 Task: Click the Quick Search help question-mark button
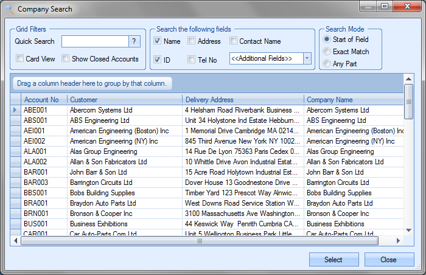134,41
